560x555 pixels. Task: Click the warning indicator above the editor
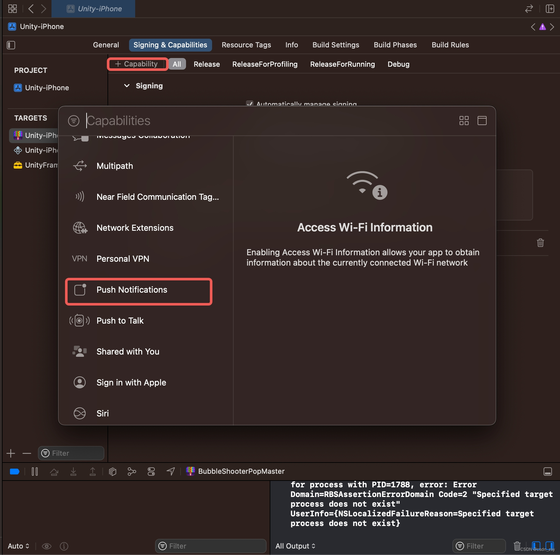[x=542, y=27]
